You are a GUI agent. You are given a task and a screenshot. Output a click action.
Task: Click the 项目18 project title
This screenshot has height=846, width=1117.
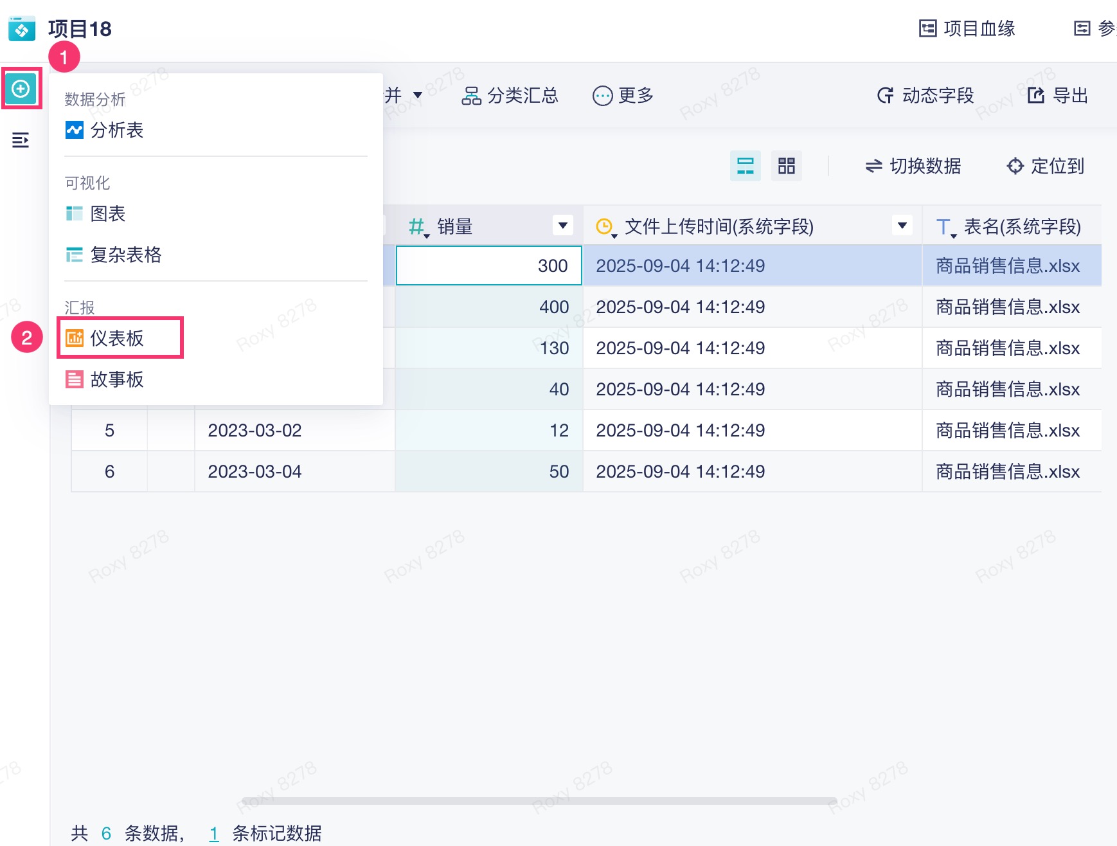(x=80, y=29)
